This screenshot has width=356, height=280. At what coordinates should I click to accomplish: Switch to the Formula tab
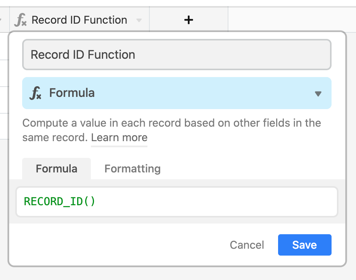[x=57, y=169]
